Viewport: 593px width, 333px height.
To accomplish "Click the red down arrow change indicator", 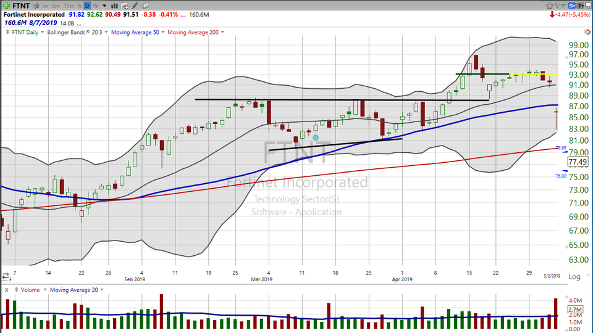I will 552,15.
